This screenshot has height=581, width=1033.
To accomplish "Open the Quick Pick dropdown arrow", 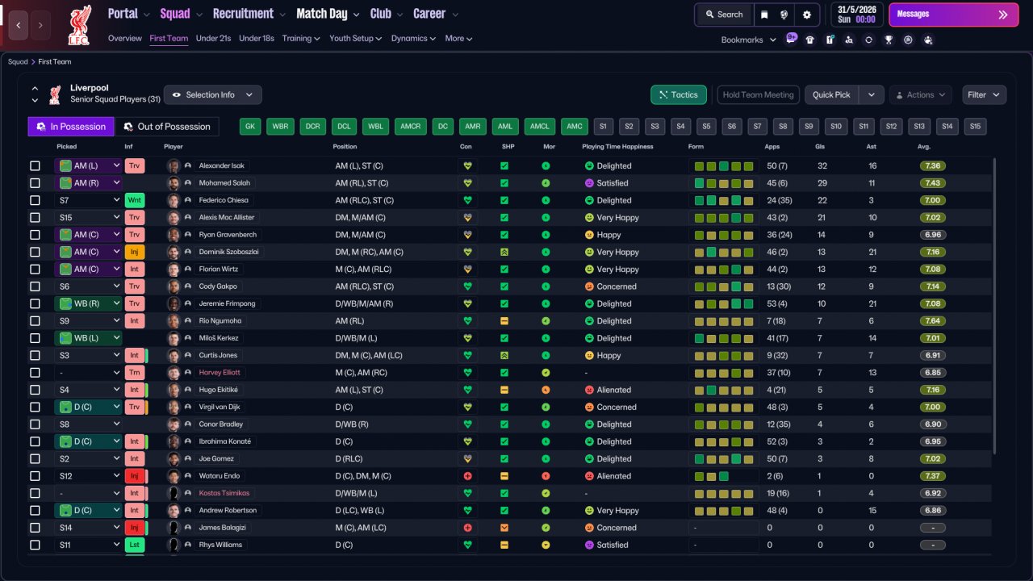I will coord(872,95).
